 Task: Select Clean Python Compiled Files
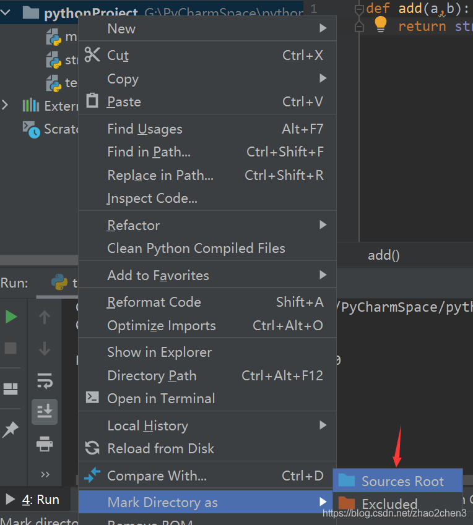[207, 249]
